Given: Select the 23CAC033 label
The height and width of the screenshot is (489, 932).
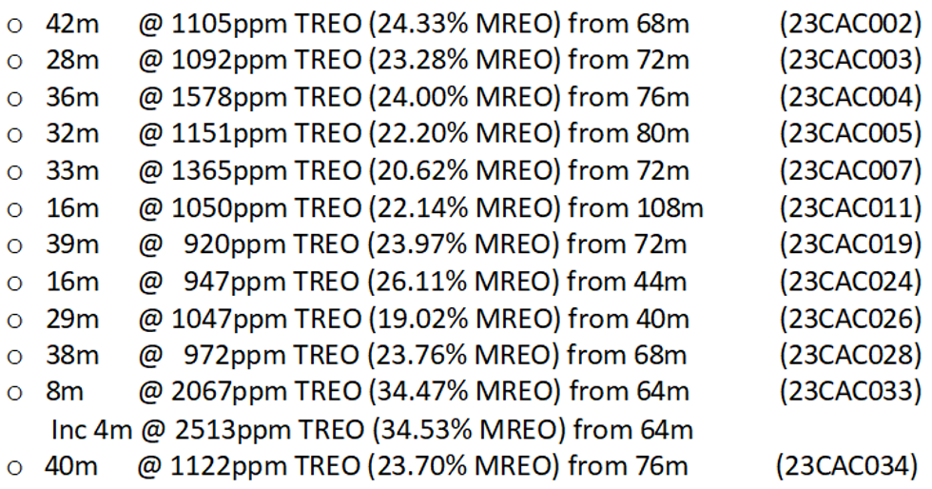Looking at the screenshot, I should [x=850, y=392].
